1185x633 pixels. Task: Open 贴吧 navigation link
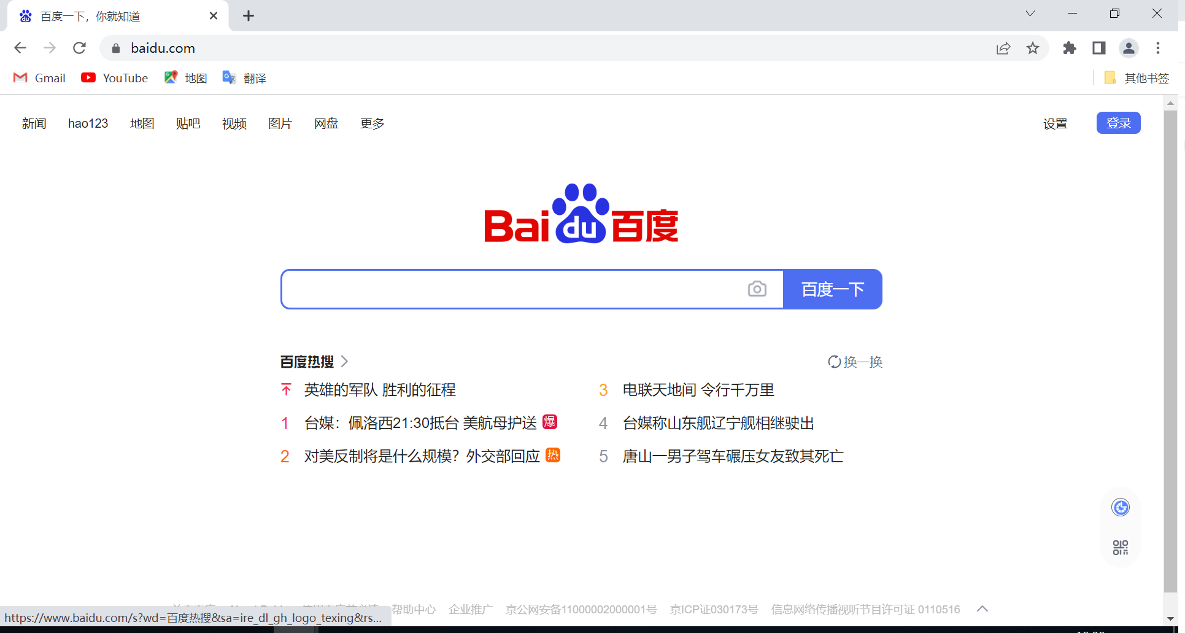pos(188,123)
